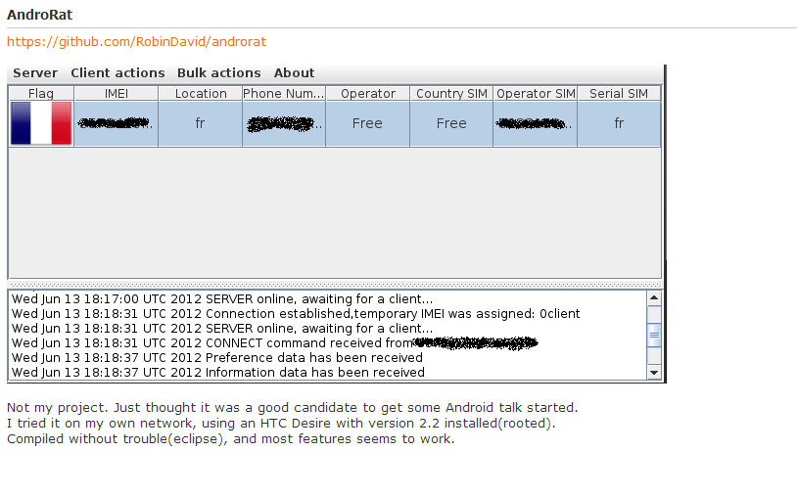Click the 'fr' Location cell
The height and width of the screenshot is (497, 797).
[x=201, y=124]
